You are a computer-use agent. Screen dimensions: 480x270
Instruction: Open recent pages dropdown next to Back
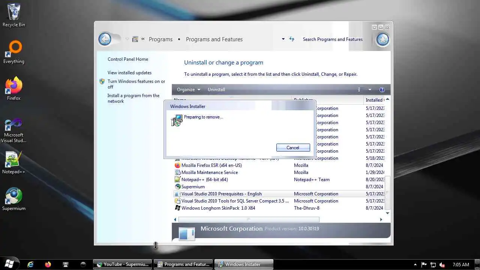click(x=127, y=39)
